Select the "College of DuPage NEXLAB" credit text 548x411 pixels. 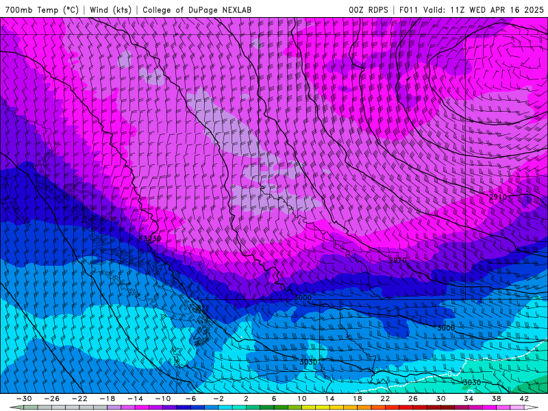coord(197,10)
